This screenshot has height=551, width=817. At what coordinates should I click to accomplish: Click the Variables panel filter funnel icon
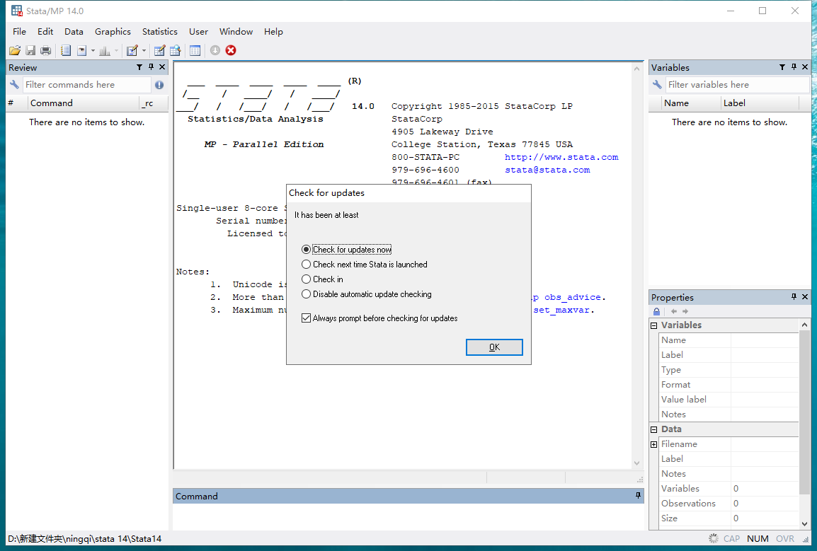782,67
